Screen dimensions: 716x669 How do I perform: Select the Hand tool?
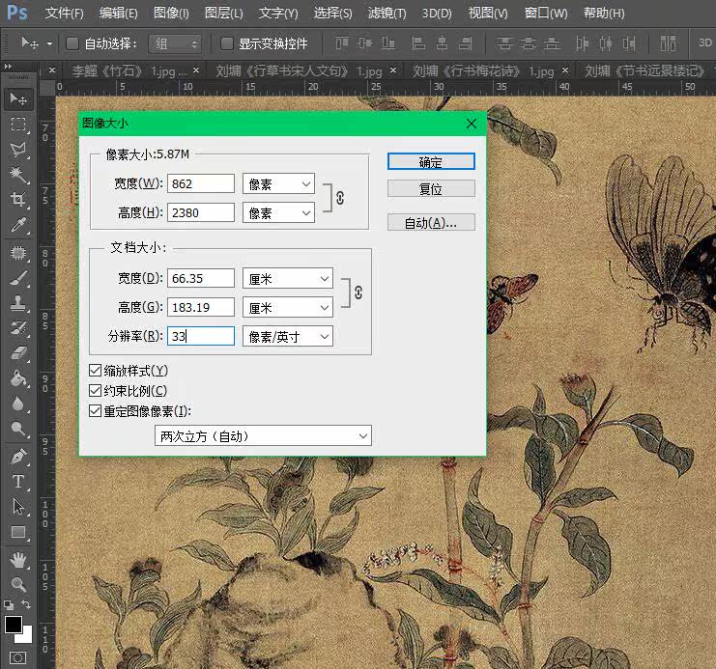18,560
